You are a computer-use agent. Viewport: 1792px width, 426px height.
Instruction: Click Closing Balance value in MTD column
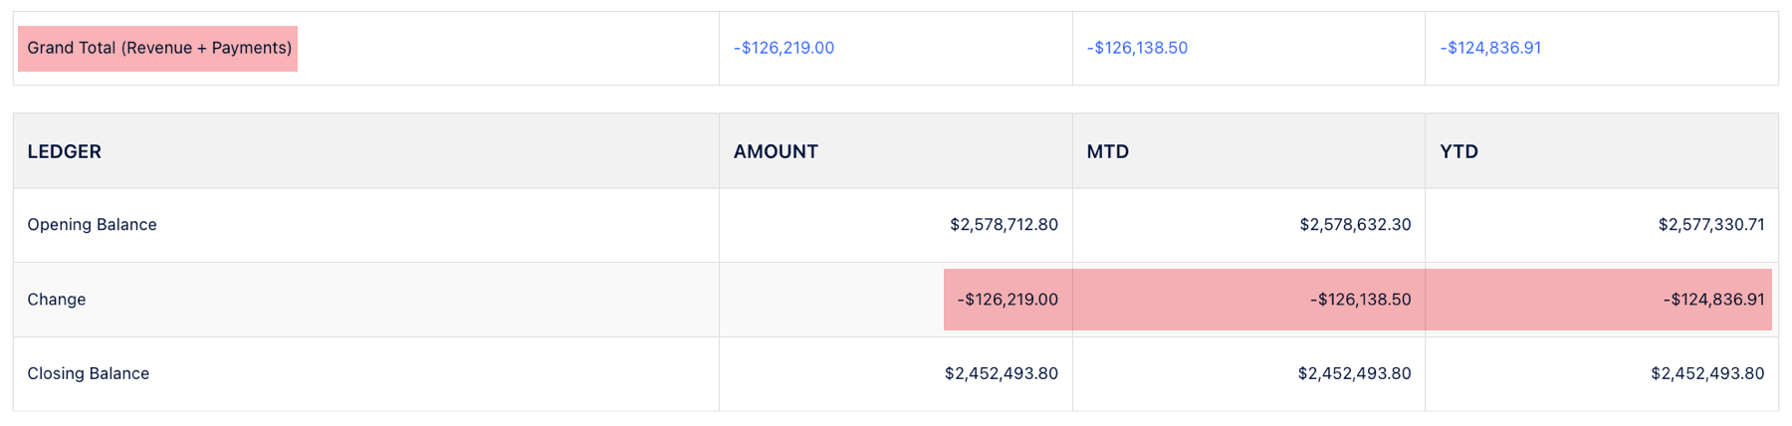[1354, 374]
